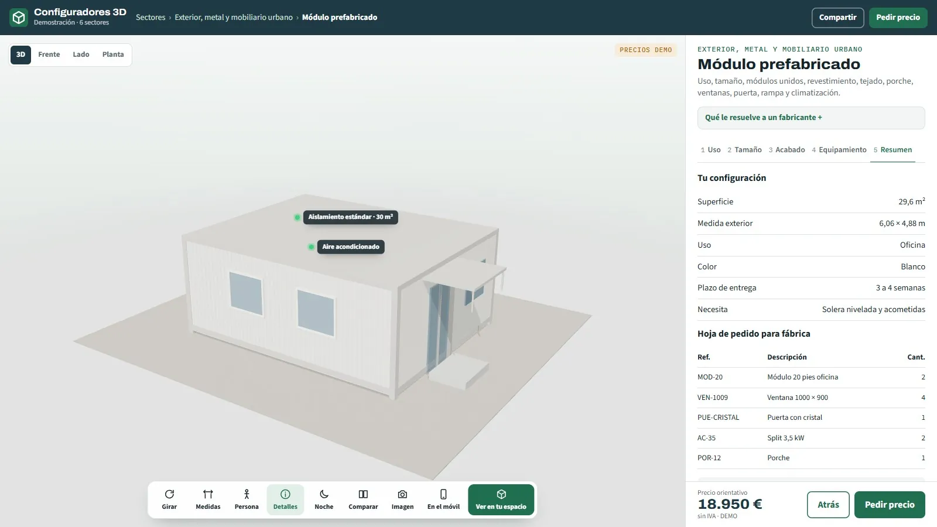
Task: Open Exterior, metal y mobiliario urbano breadcrumb
Action: [x=234, y=18]
